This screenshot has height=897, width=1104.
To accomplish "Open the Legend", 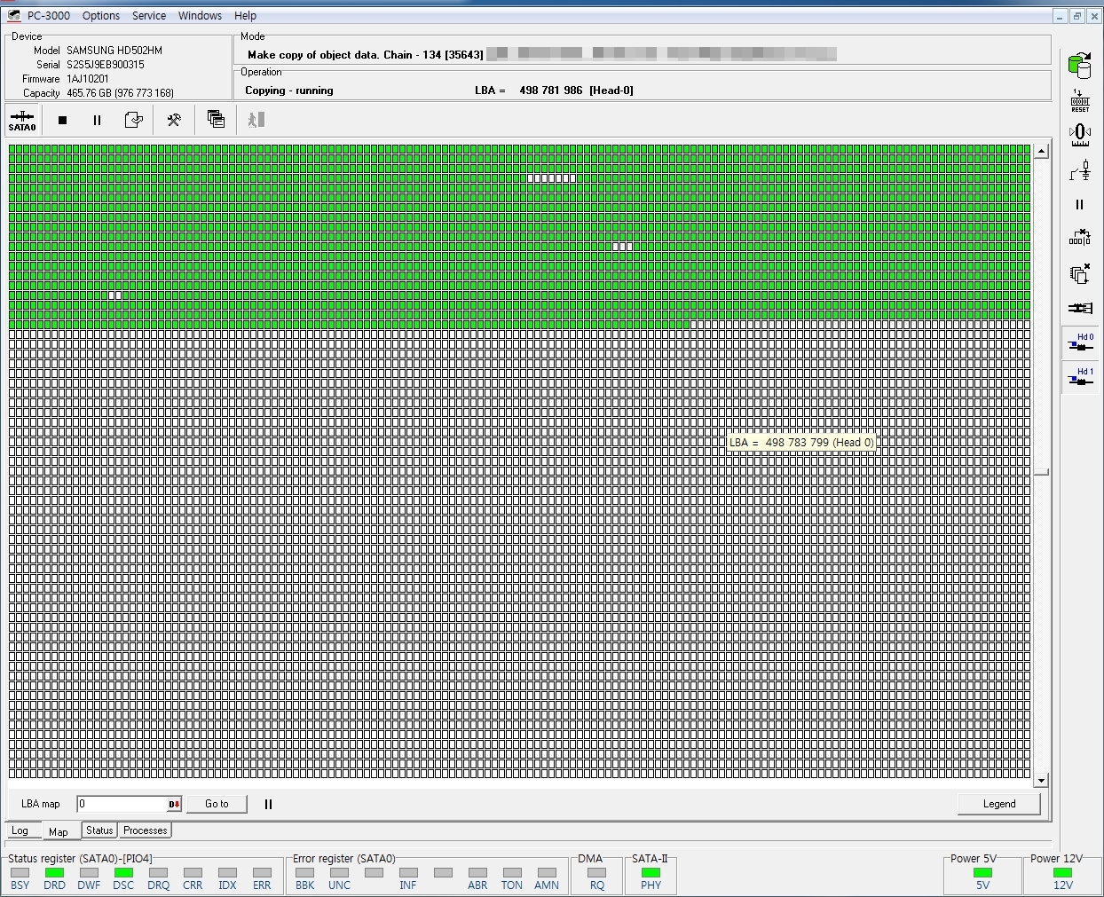I will 999,804.
